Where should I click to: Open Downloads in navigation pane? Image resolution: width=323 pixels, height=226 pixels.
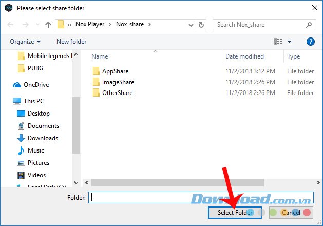[43, 138]
